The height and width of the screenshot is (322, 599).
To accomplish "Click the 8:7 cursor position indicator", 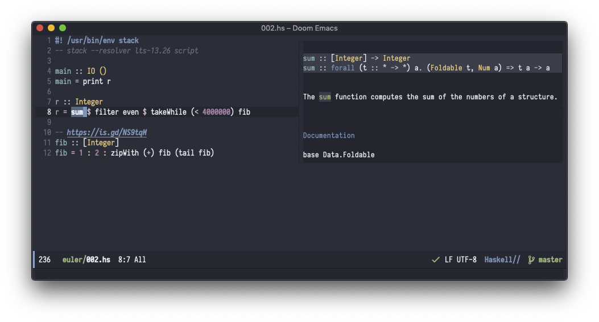I will point(125,260).
